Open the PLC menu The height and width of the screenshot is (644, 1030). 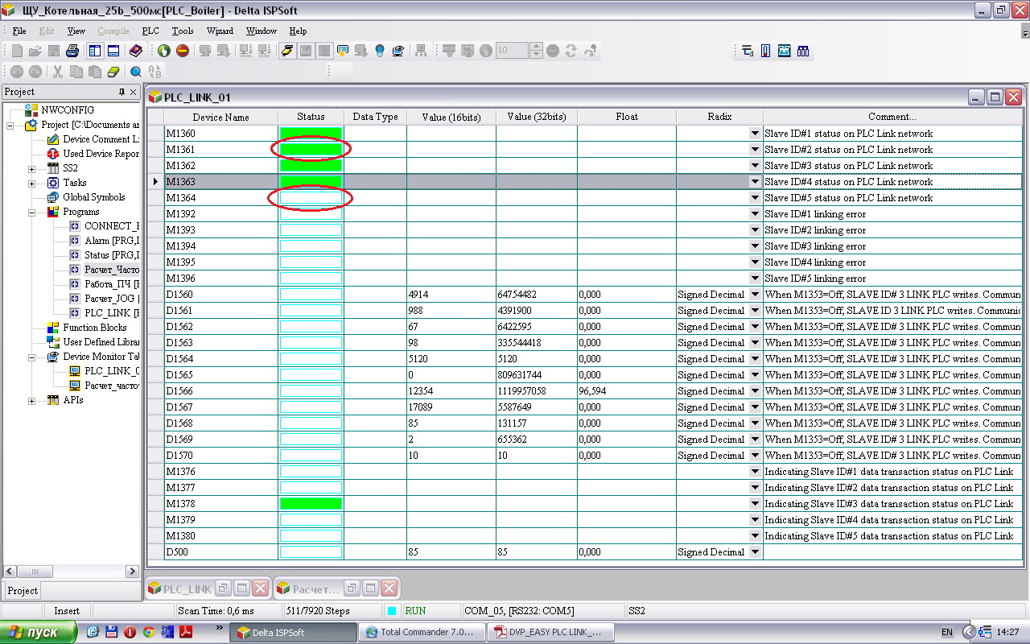pos(150,31)
